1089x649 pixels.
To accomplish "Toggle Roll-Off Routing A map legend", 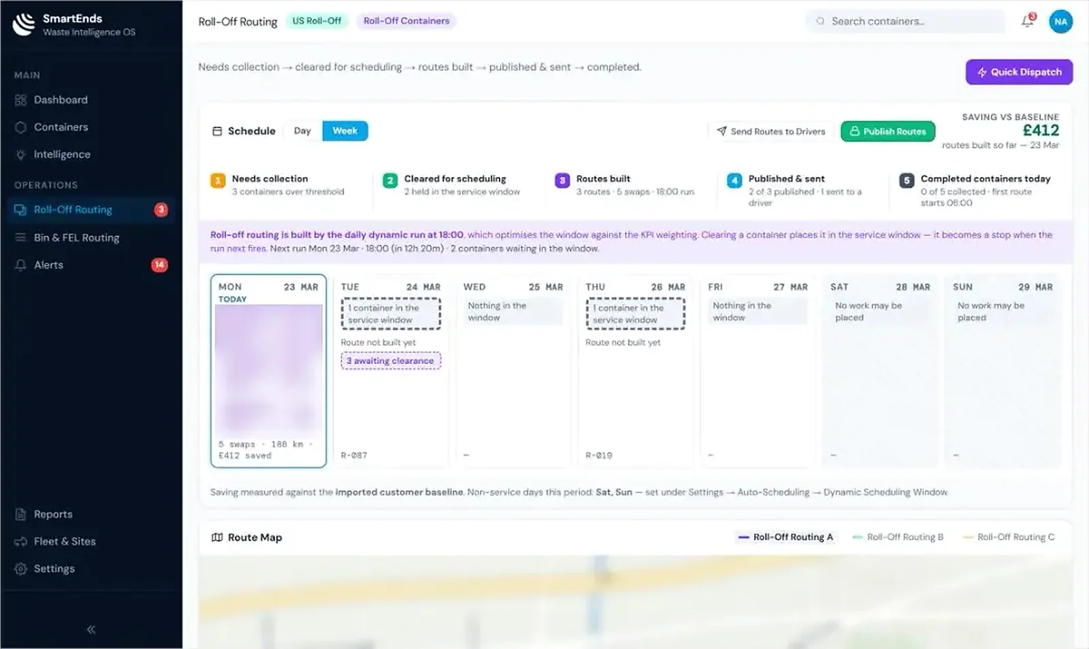I will point(785,537).
